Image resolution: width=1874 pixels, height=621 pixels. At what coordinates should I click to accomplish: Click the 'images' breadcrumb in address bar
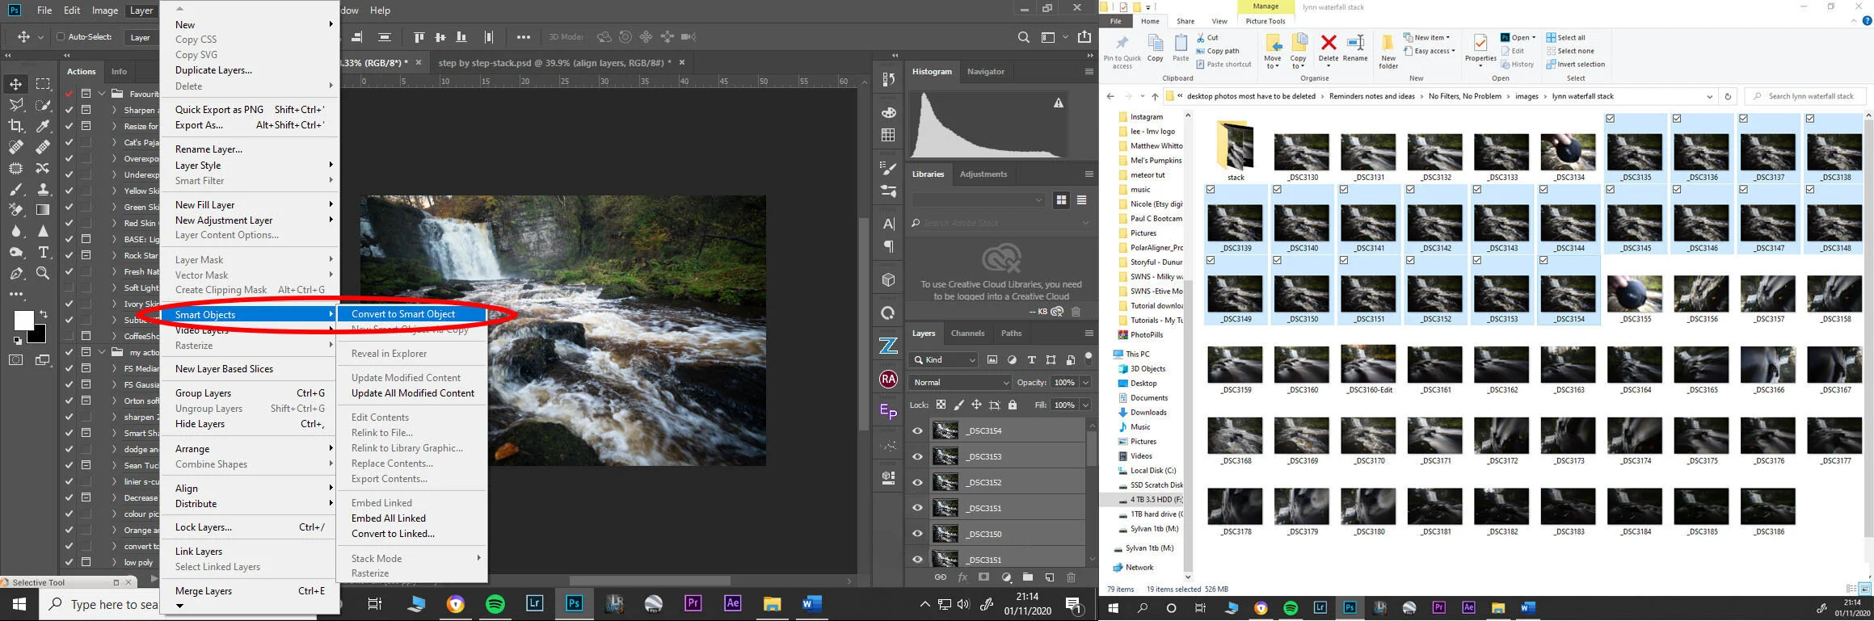click(x=1527, y=96)
